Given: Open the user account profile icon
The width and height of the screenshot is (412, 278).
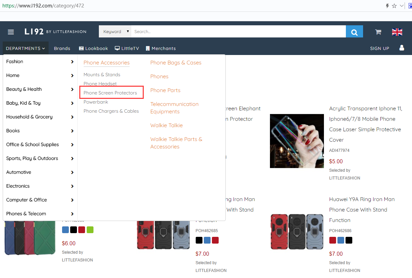Looking at the screenshot, I should point(402,48).
